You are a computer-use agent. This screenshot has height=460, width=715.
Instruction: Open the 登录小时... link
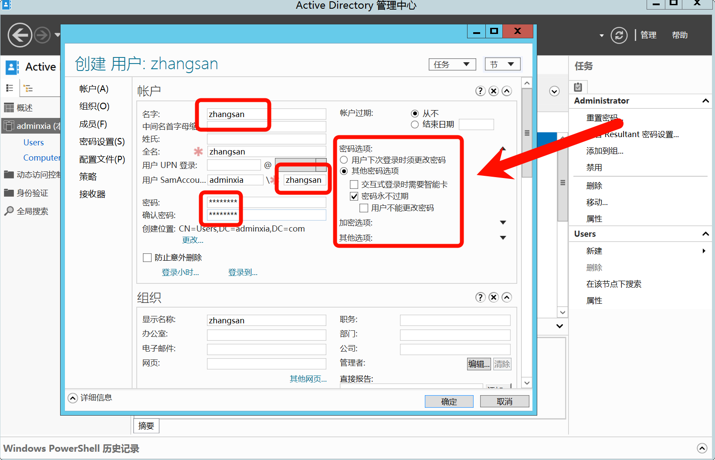point(180,272)
